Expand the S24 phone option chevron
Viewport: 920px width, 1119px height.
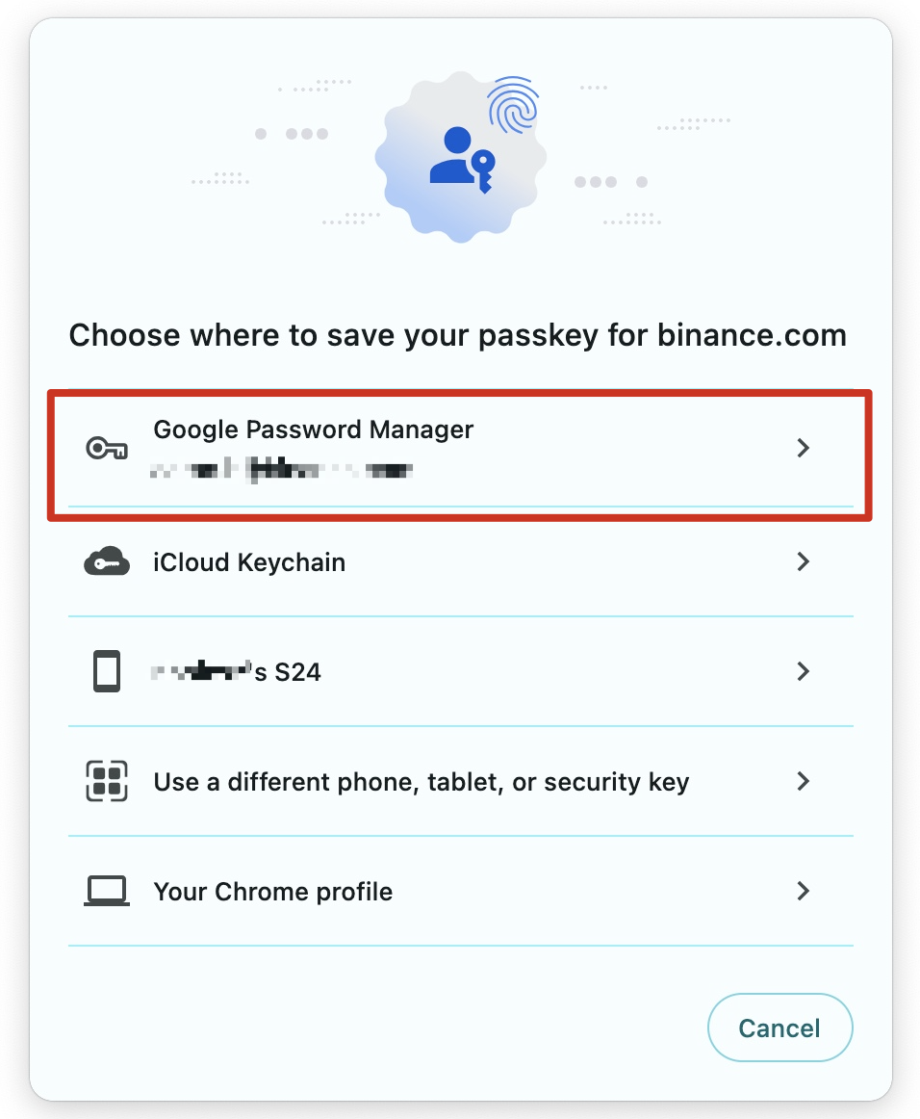(804, 671)
